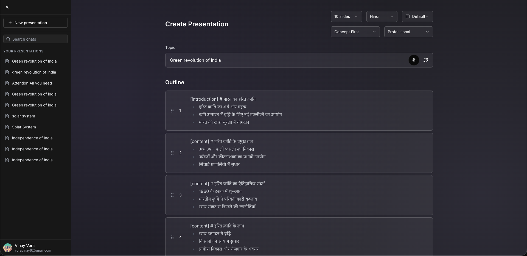The height and width of the screenshot is (256, 527).
Task: Click the document icon beside 'solar system'
Action: (x=7, y=116)
